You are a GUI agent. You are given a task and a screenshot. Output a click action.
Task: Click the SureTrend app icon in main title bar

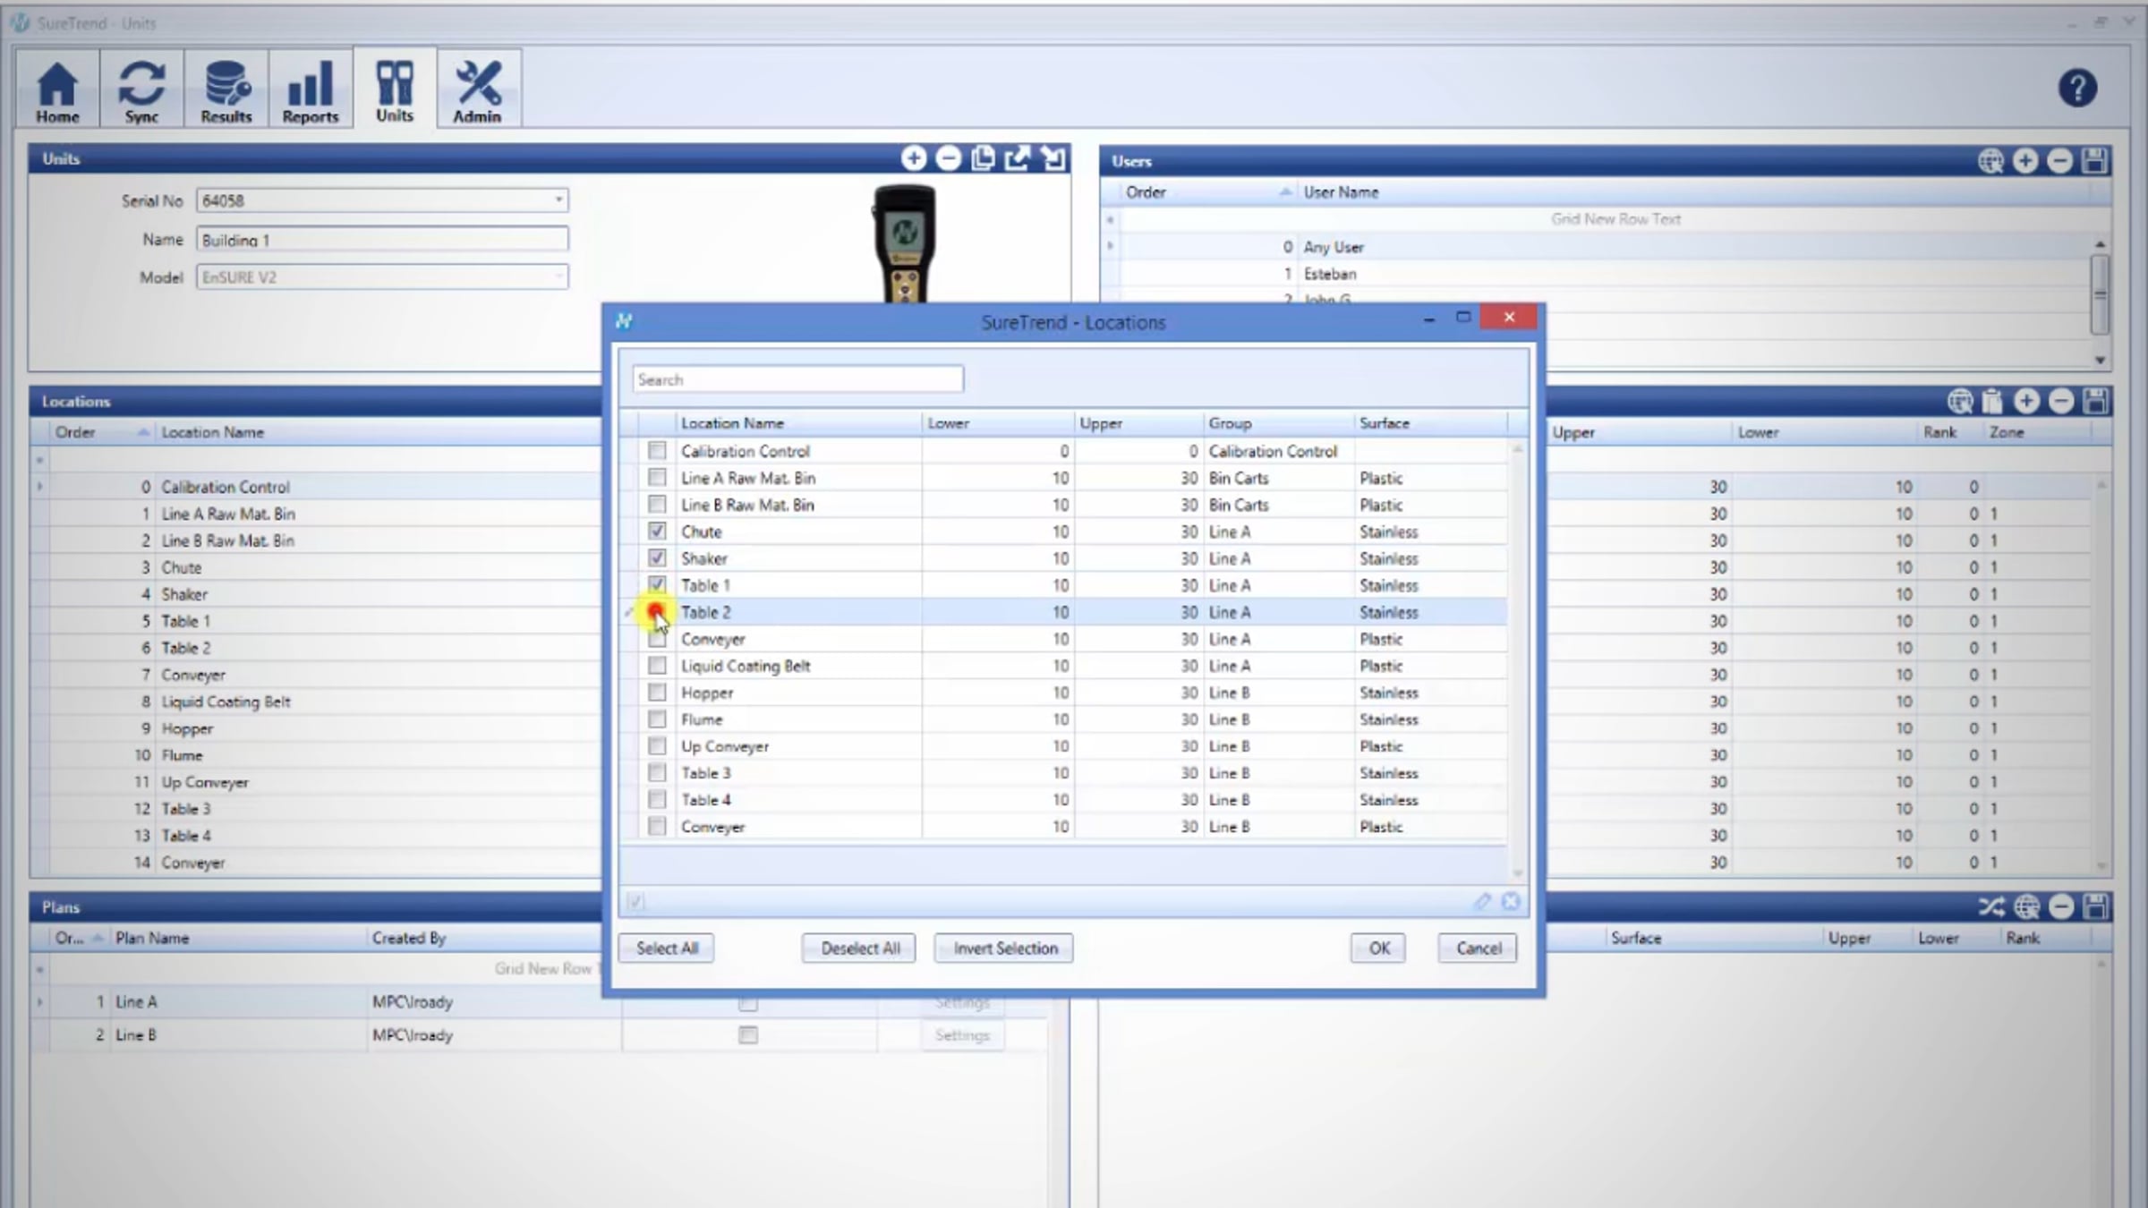pos(20,22)
